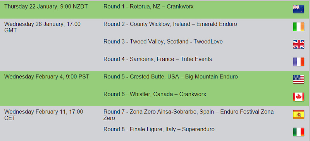This screenshot has height=141, width=310.
Task: Select Round 1 Rotorua Crankworx text
Action: (148, 7)
